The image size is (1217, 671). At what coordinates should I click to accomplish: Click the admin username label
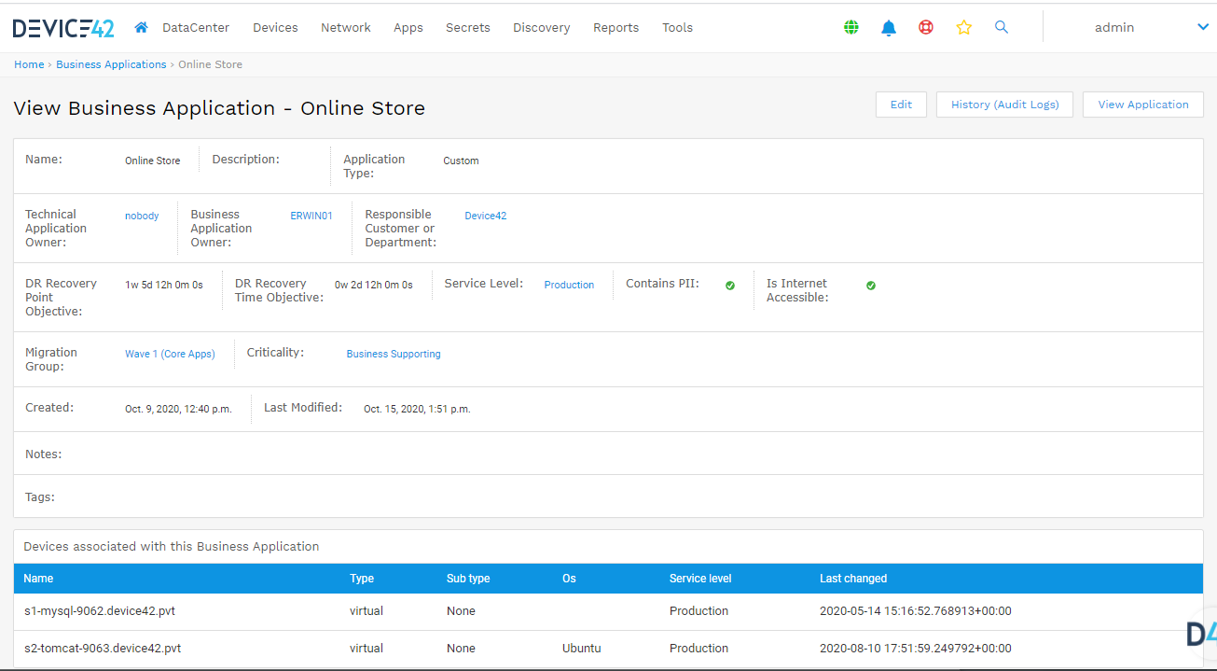pyautogui.click(x=1114, y=28)
